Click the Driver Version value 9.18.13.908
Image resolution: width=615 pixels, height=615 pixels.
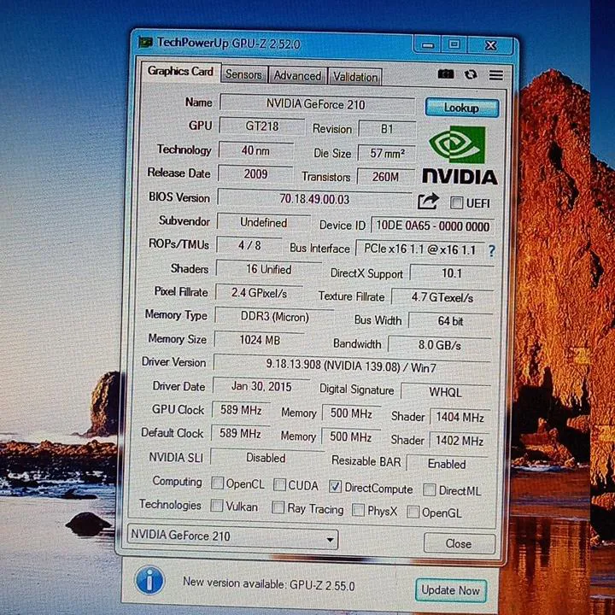pos(351,366)
